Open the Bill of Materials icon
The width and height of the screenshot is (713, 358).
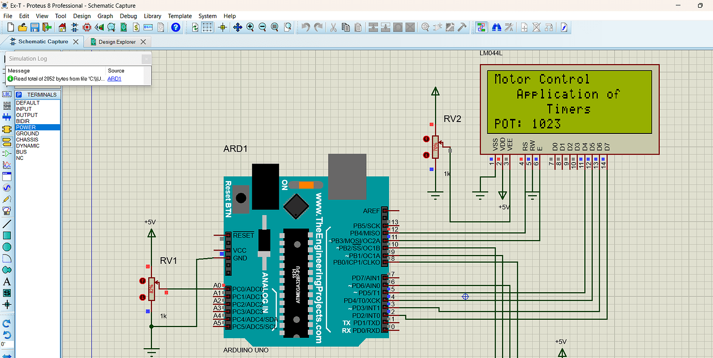(136, 27)
